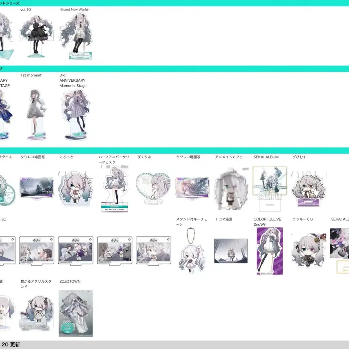349x349 pixels.
Task: View the ラッキーくじ chibi acrylic image
Action: click(x=309, y=251)
